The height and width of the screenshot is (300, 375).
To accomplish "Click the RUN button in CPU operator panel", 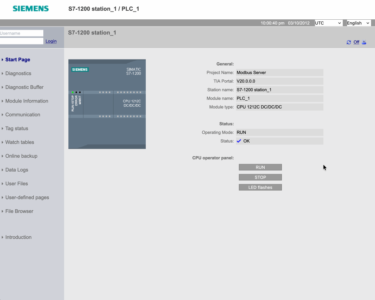I will pyautogui.click(x=260, y=167).
